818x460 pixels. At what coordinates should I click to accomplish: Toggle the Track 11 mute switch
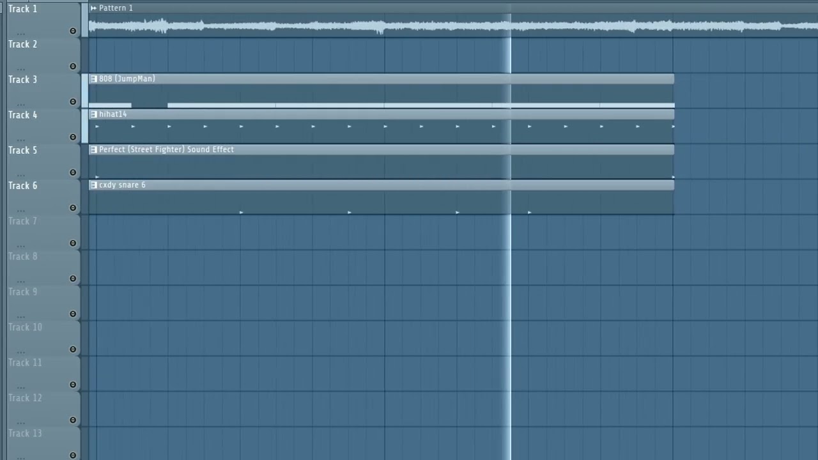[x=73, y=385]
